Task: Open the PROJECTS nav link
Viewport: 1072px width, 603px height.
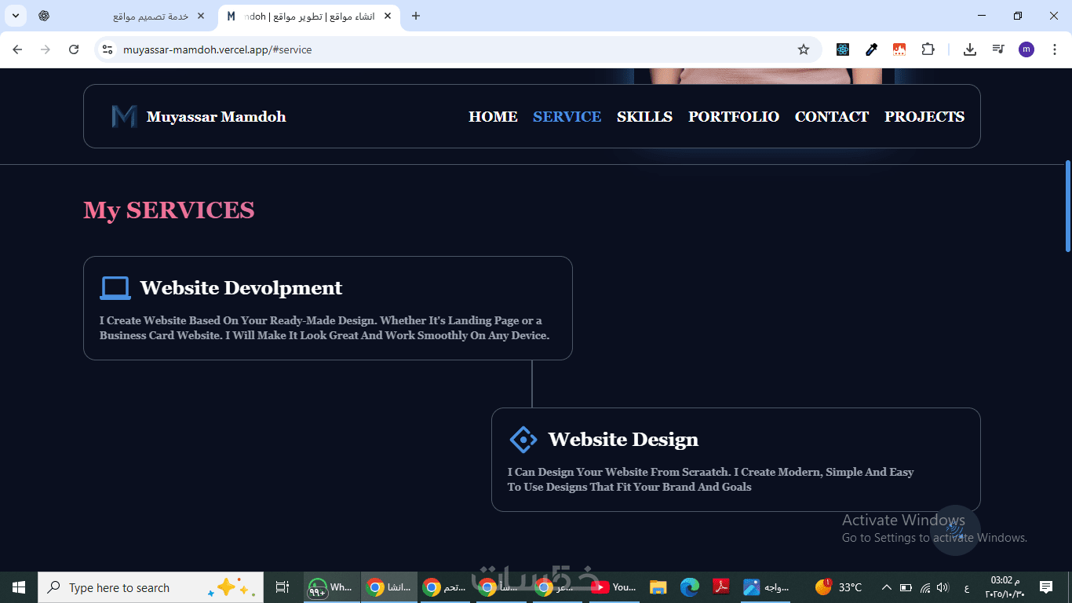Action: (x=924, y=117)
